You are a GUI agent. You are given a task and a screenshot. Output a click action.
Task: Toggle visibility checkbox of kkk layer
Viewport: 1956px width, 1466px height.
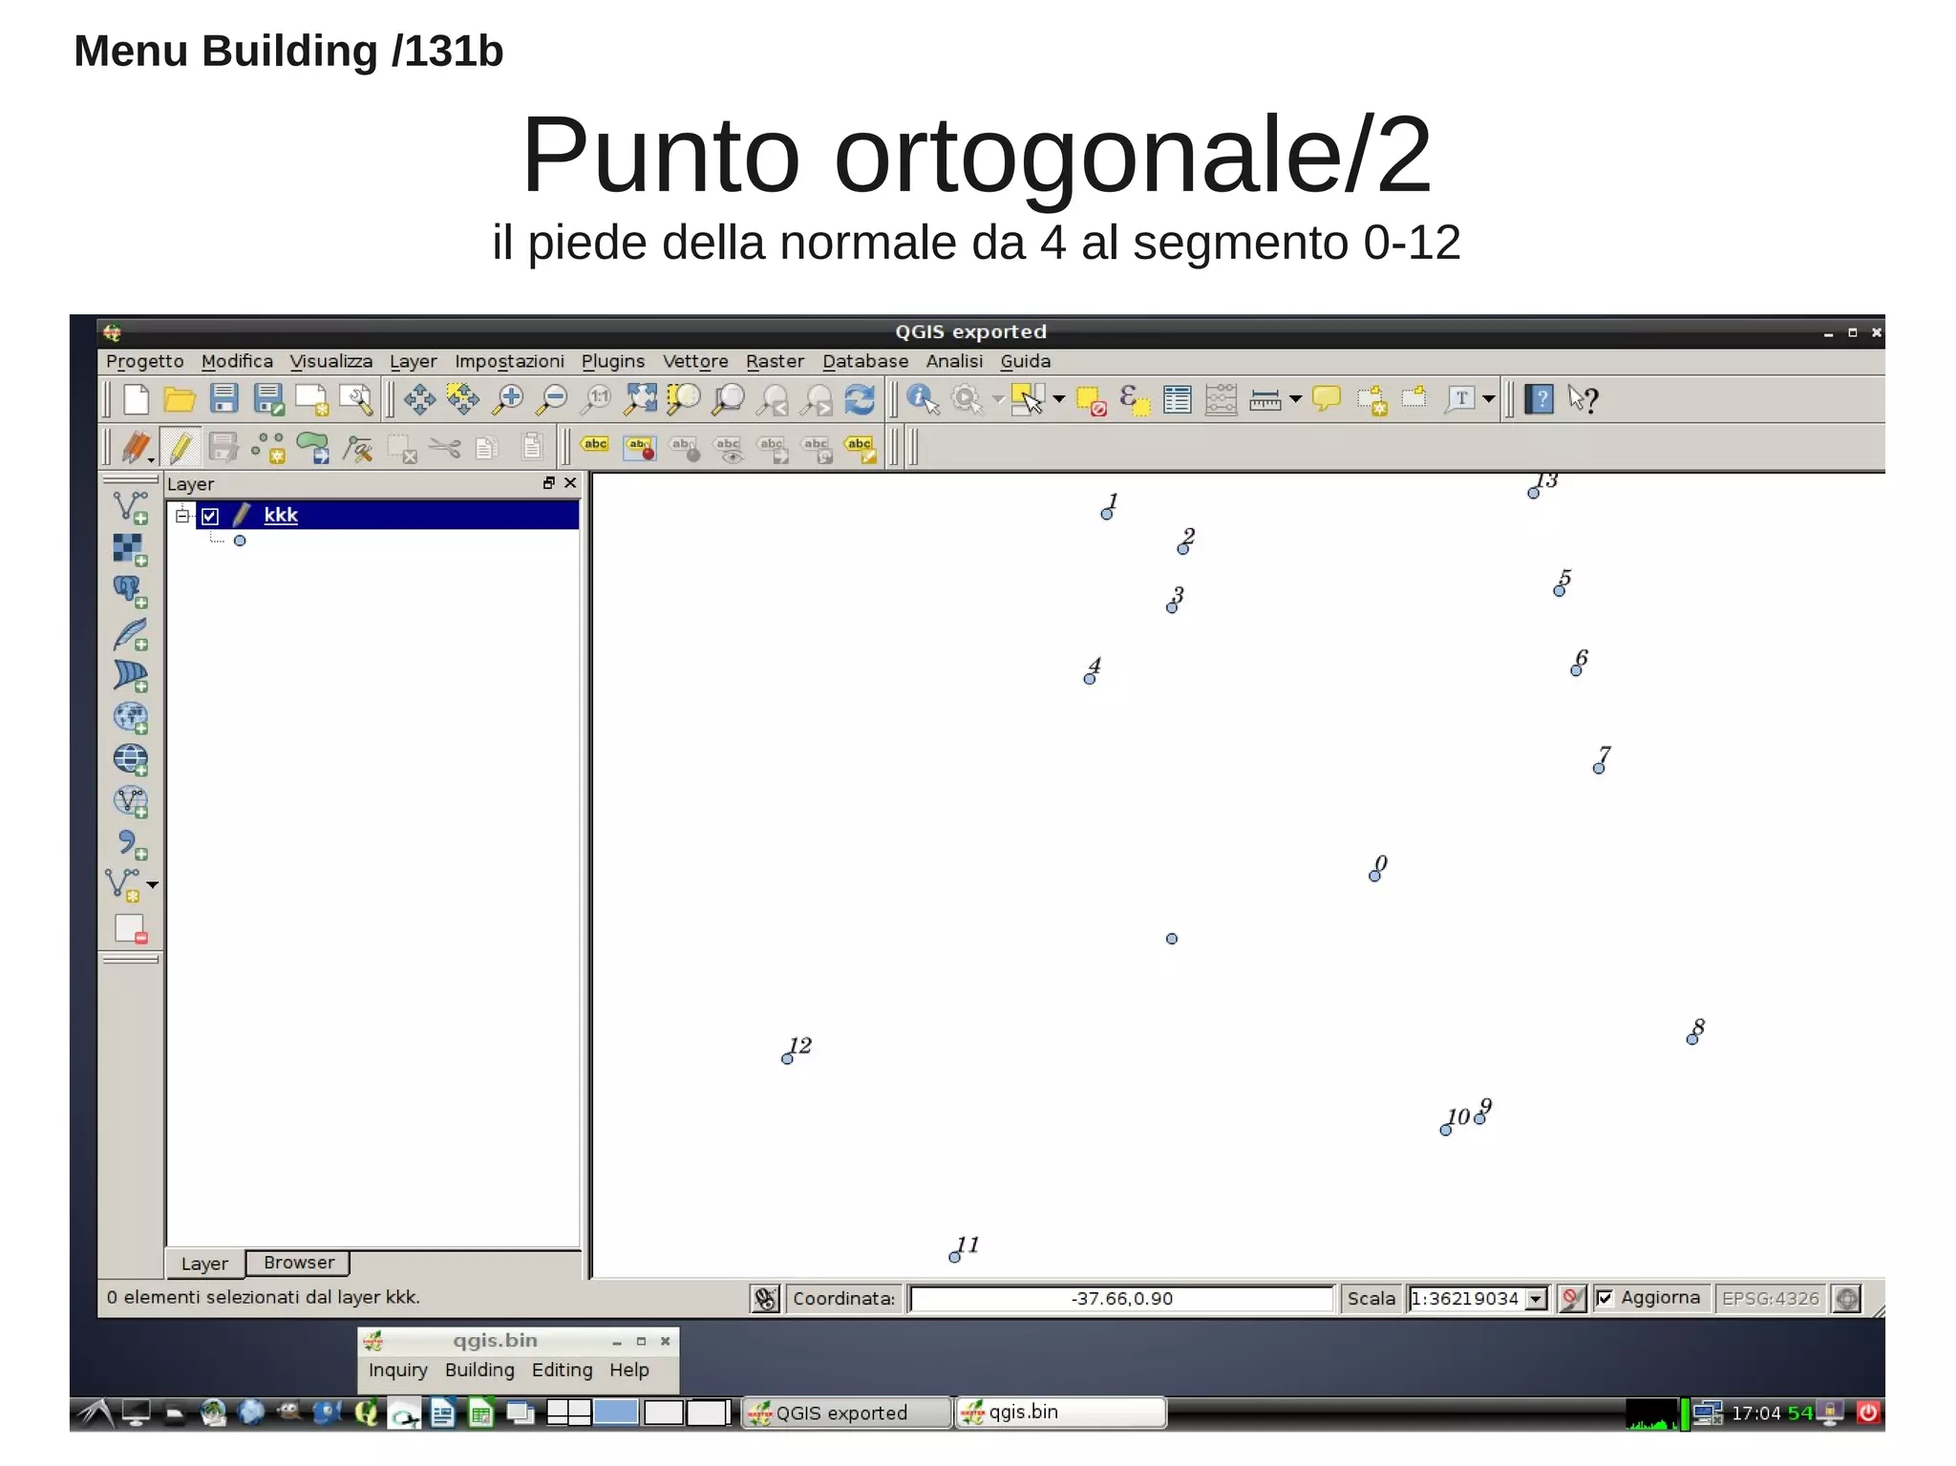point(210,517)
